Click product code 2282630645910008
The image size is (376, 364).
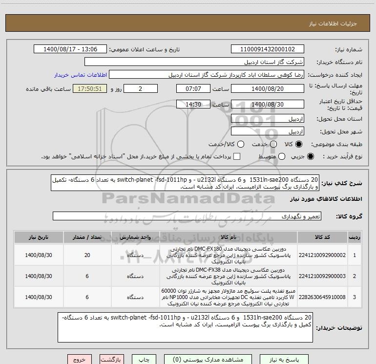[322, 297]
